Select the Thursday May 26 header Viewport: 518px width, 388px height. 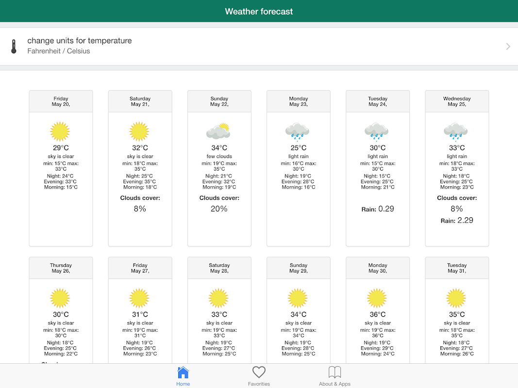tap(61, 268)
